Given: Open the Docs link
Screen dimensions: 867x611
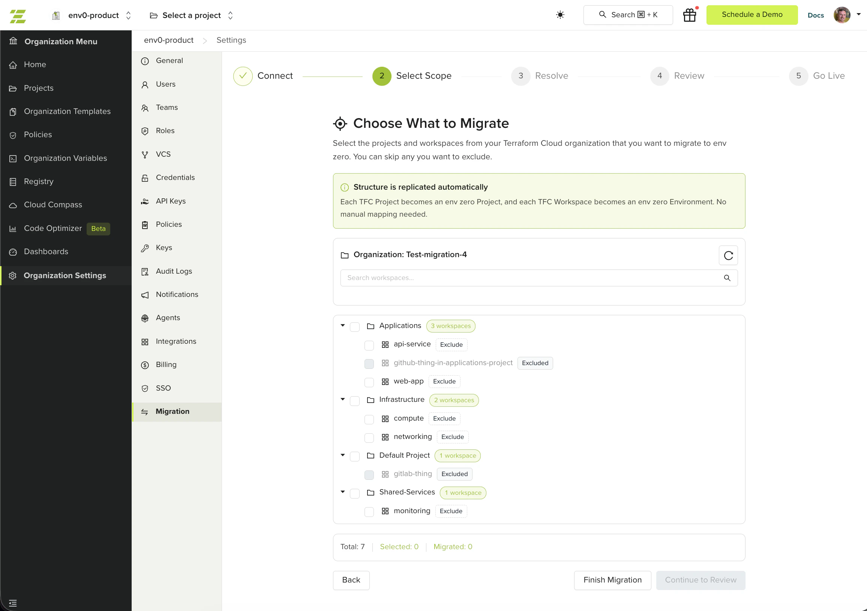Looking at the screenshot, I should pos(816,15).
